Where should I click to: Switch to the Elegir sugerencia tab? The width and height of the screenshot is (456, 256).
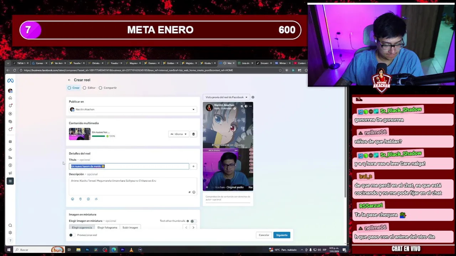(x=82, y=228)
